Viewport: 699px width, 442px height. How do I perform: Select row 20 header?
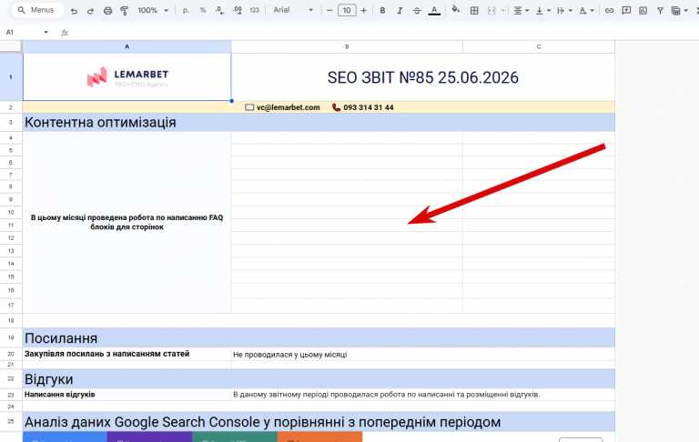tap(11, 354)
